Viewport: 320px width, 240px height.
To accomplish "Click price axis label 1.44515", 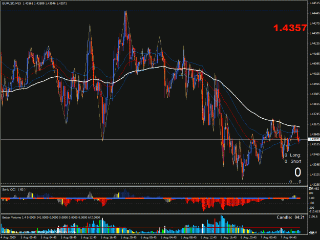I will (x=314, y=3).
